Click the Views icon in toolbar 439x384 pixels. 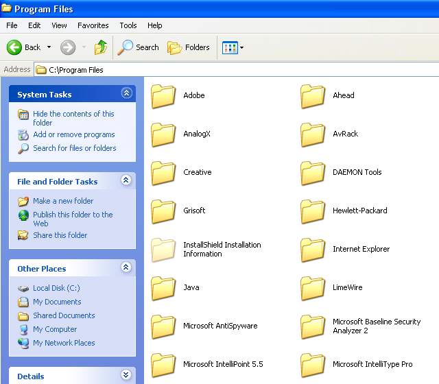(x=229, y=47)
